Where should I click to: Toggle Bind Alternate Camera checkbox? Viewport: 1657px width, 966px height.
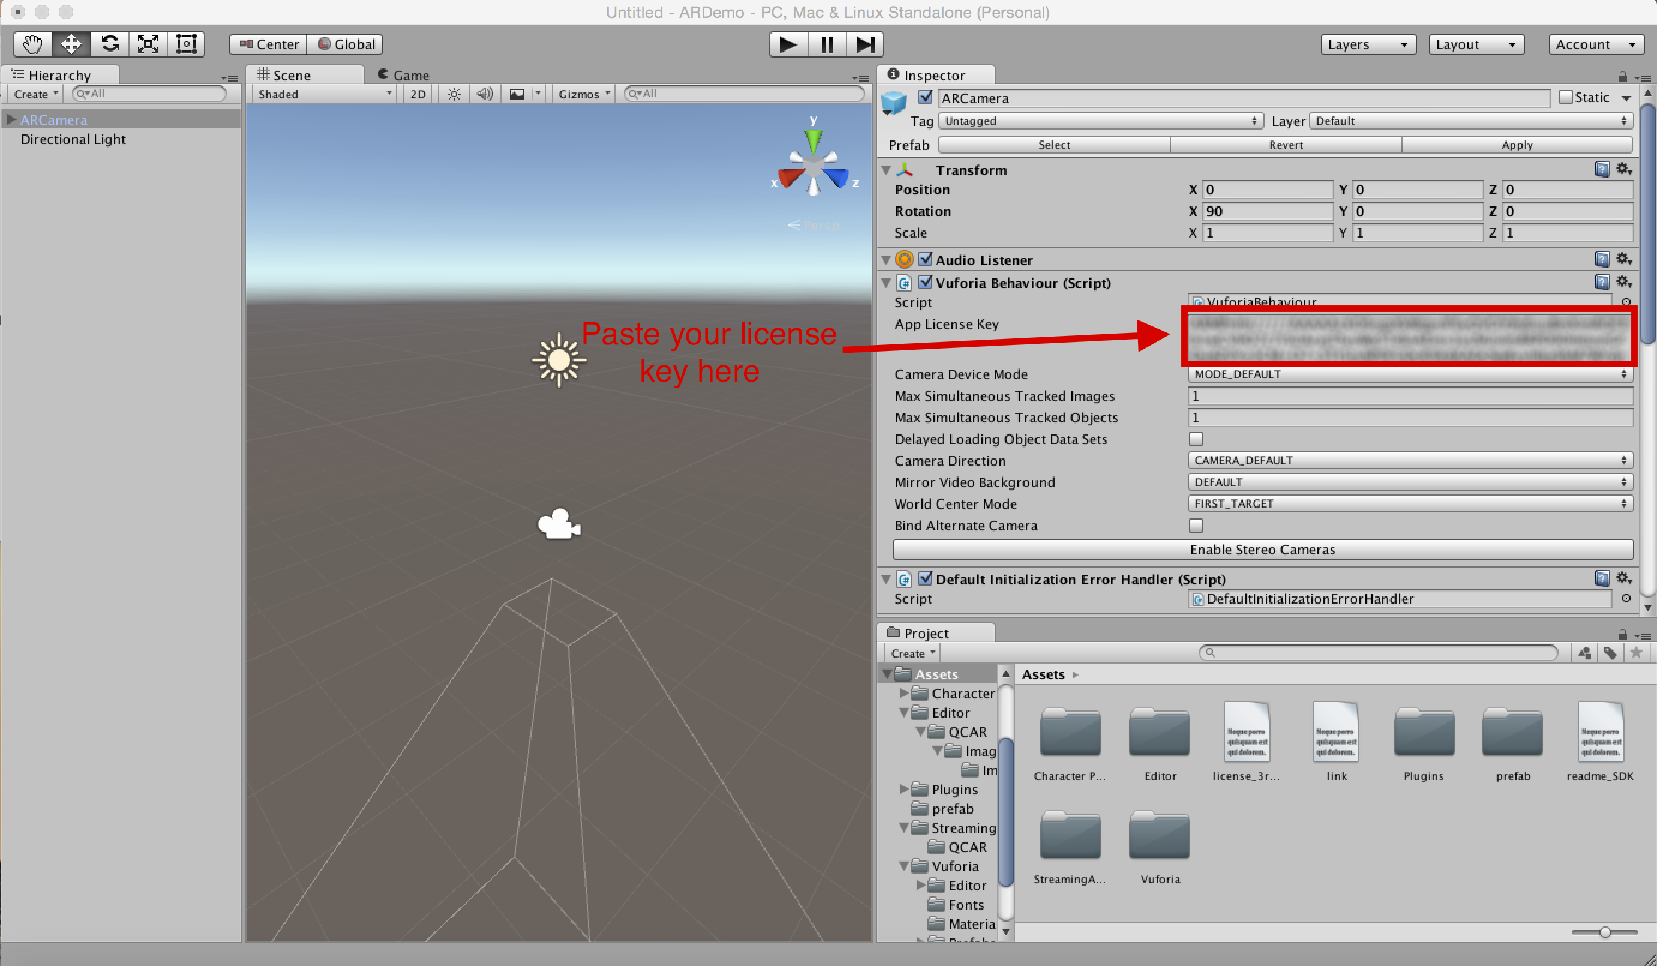coord(1194,524)
